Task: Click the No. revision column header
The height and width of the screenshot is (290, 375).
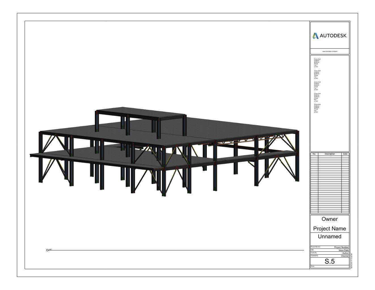Action: click(314, 154)
